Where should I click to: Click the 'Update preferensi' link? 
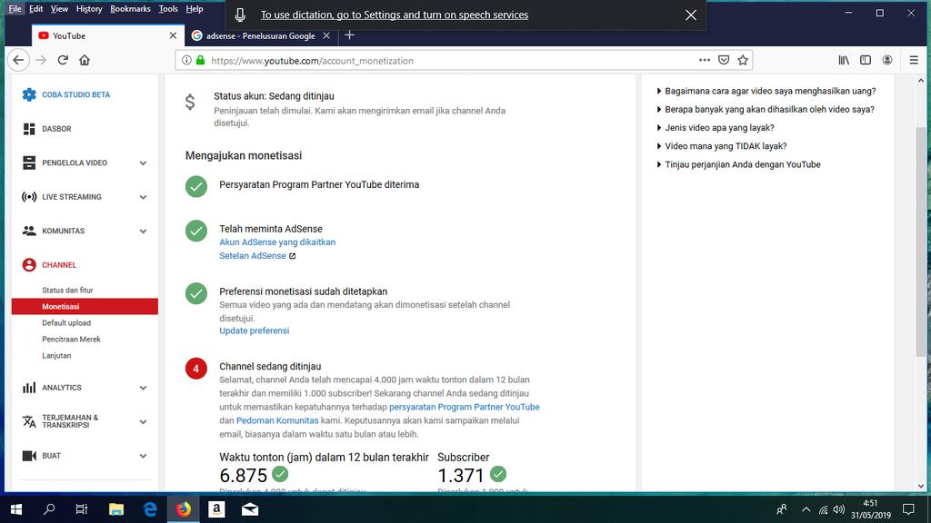pyautogui.click(x=255, y=331)
